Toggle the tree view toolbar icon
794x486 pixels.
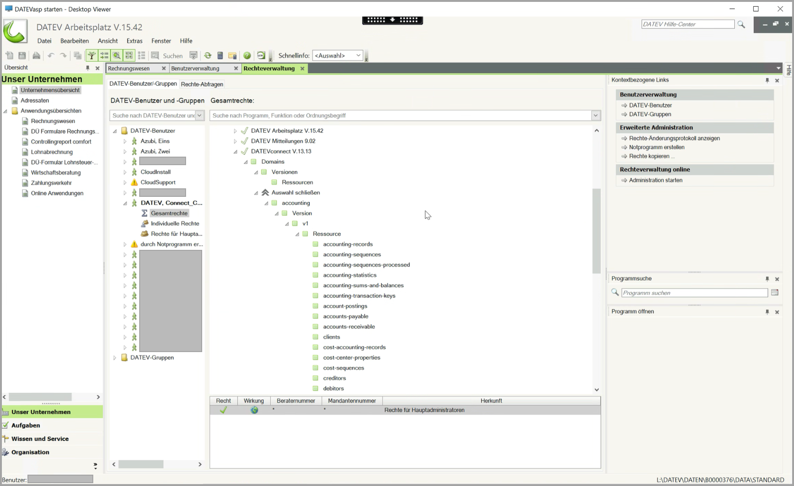click(91, 55)
